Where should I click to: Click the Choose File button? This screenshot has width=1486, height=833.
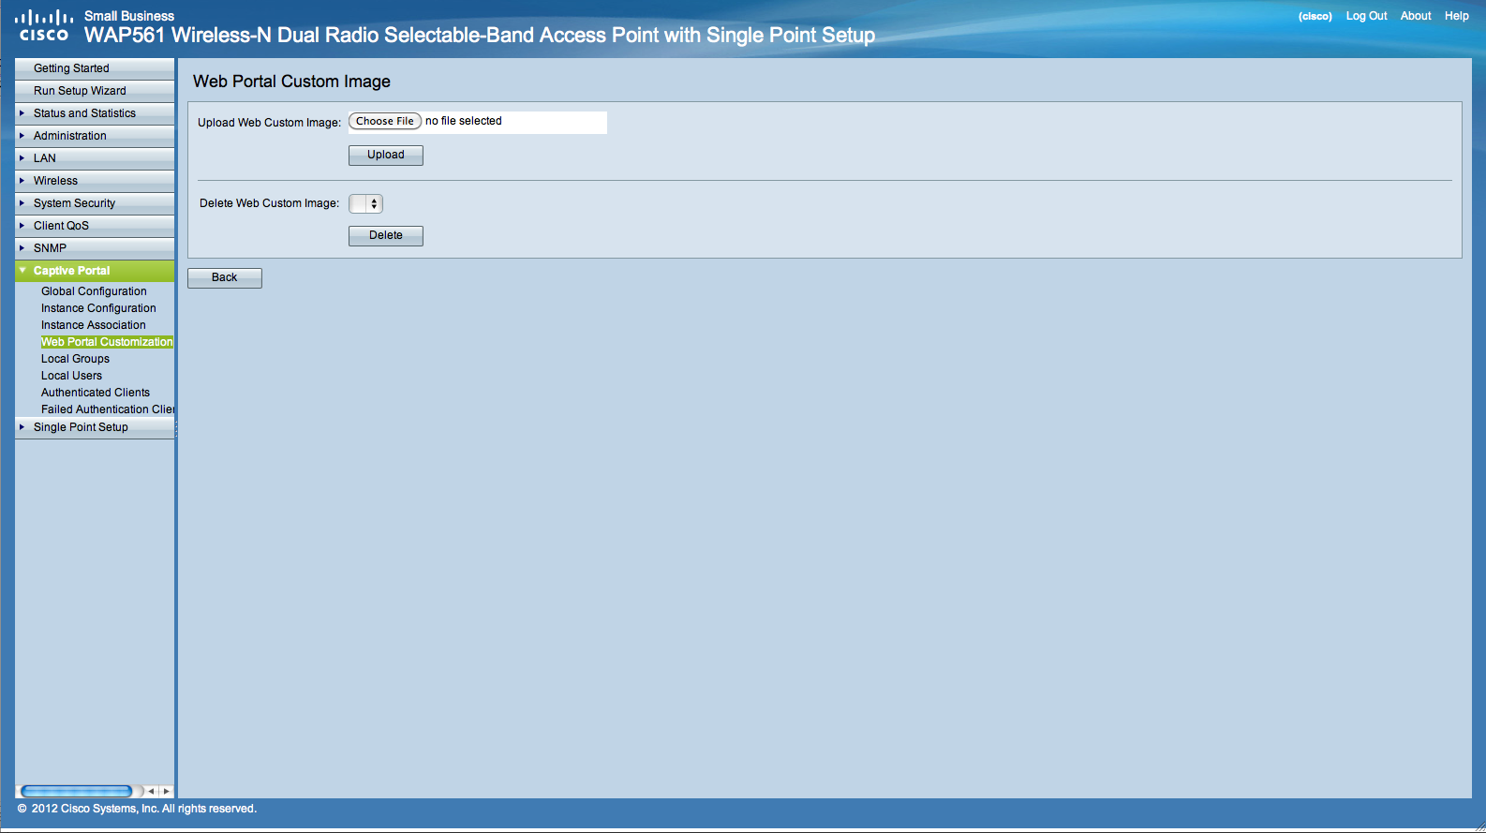tap(385, 121)
